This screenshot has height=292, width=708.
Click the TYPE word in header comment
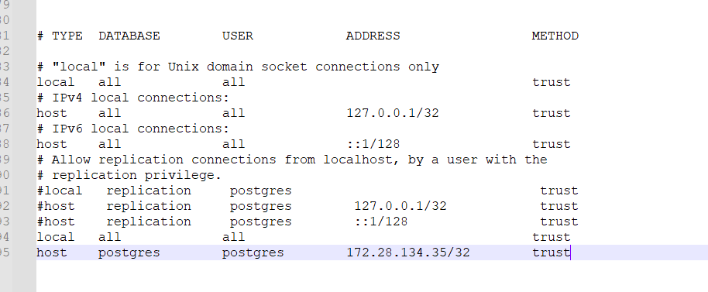point(67,36)
